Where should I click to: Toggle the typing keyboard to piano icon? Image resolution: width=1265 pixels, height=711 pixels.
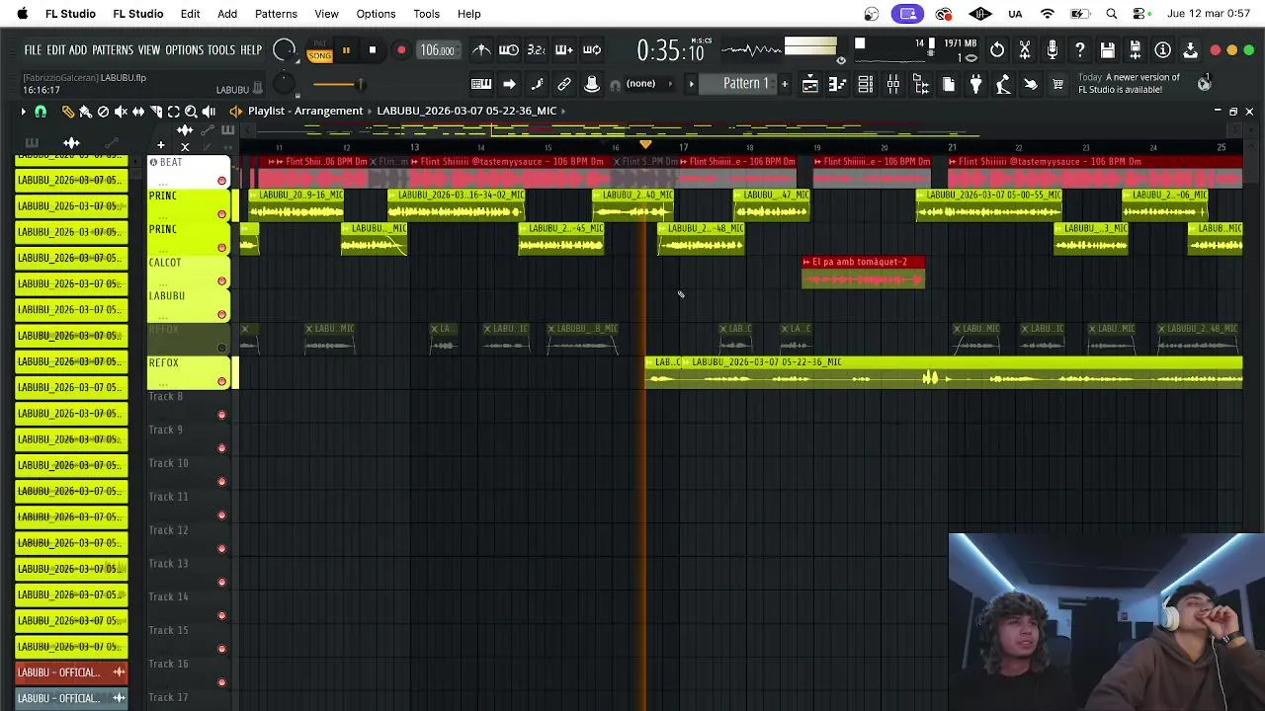481,84
